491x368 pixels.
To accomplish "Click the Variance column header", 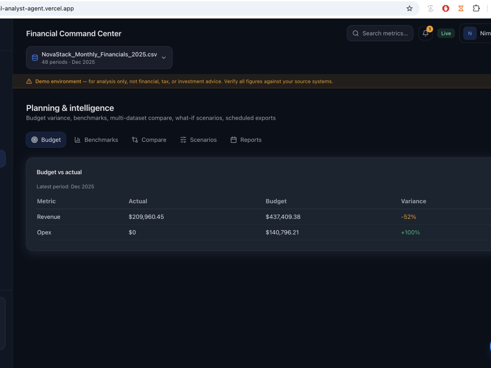I will pyautogui.click(x=413, y=201).
